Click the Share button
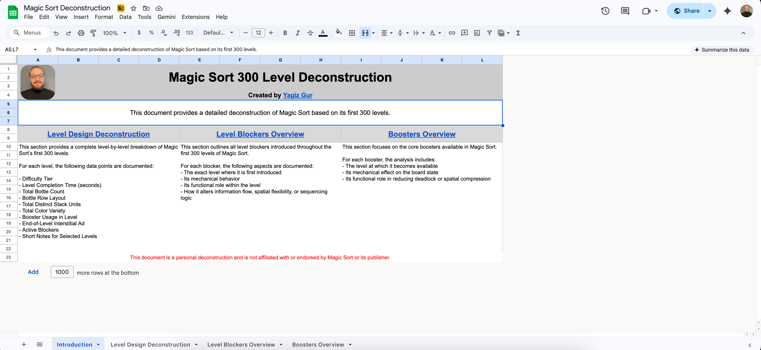761x350 pixels. pyautogui.click(x=686, y=11)
